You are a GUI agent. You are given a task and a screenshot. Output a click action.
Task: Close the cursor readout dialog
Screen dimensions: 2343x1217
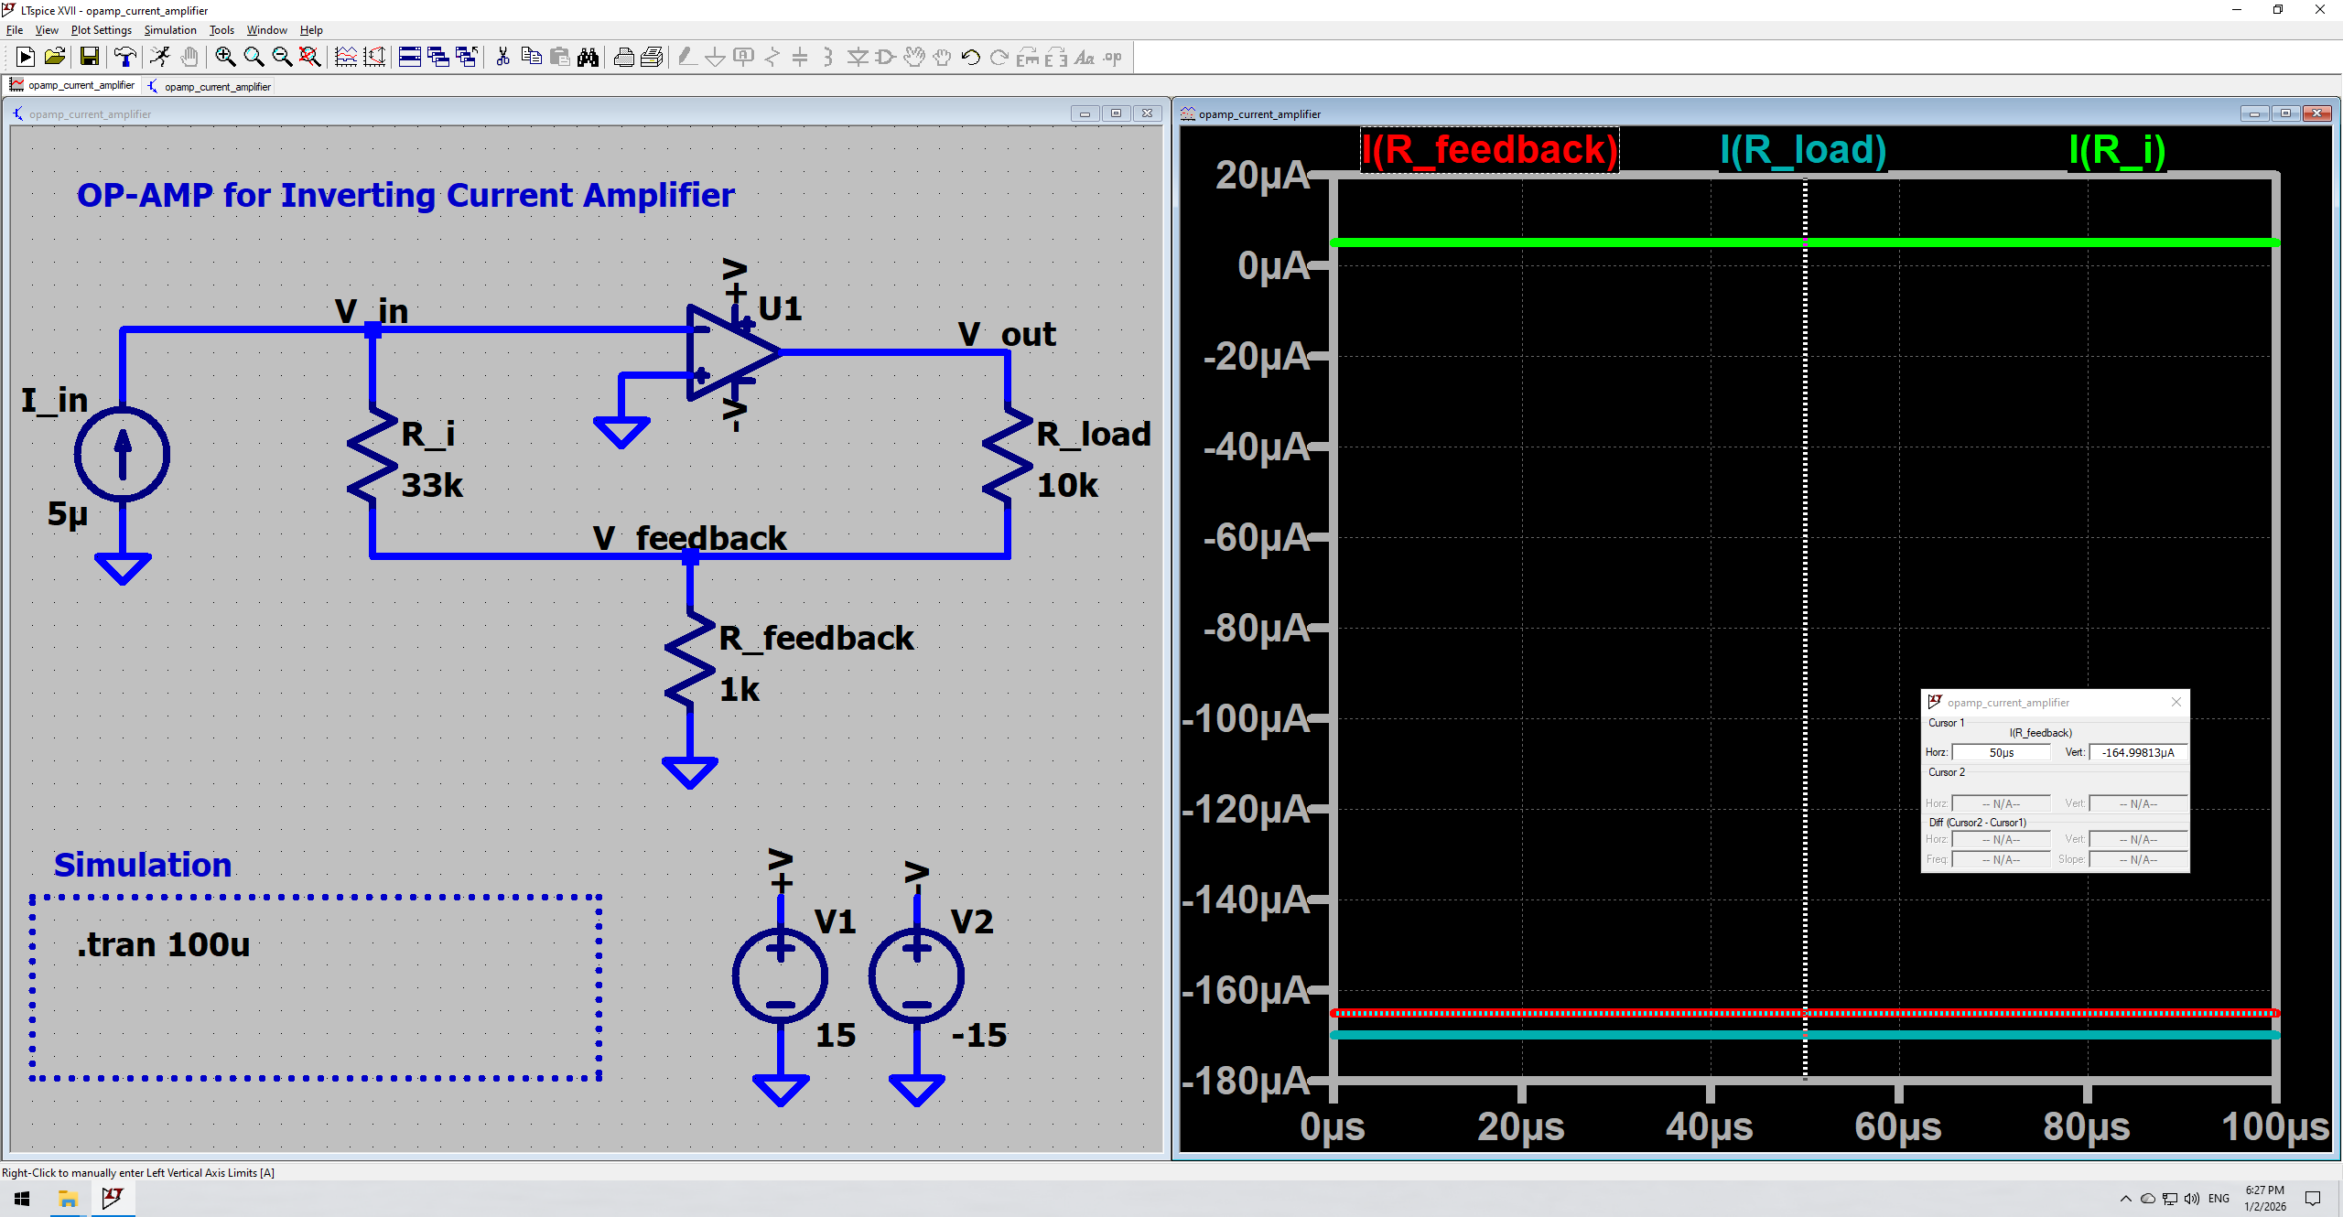point(2176,702)
